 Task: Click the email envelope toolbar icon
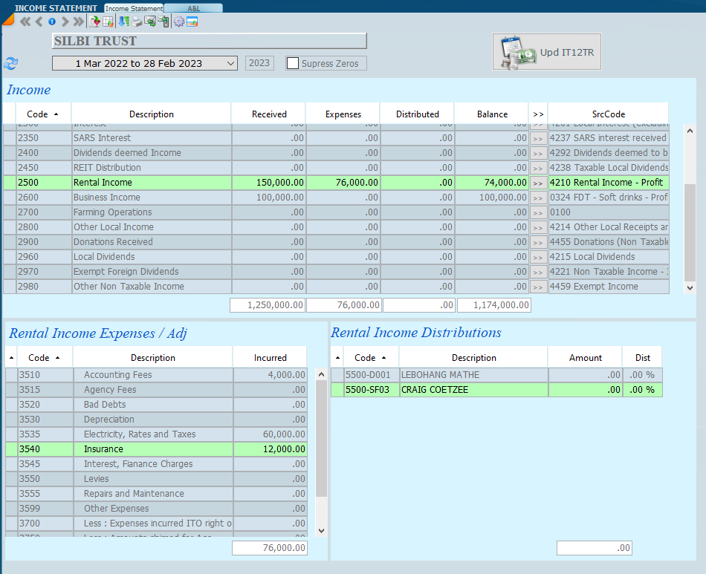tap(150, 22)
